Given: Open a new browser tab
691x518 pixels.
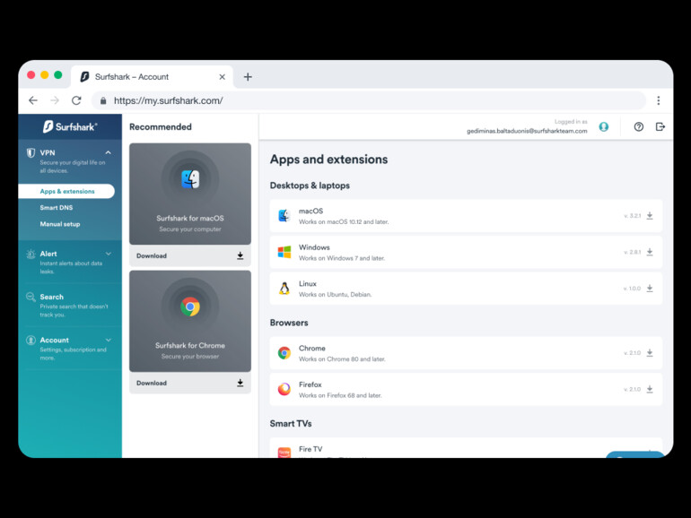Looking at the screenshot, I should pos(248,77).
